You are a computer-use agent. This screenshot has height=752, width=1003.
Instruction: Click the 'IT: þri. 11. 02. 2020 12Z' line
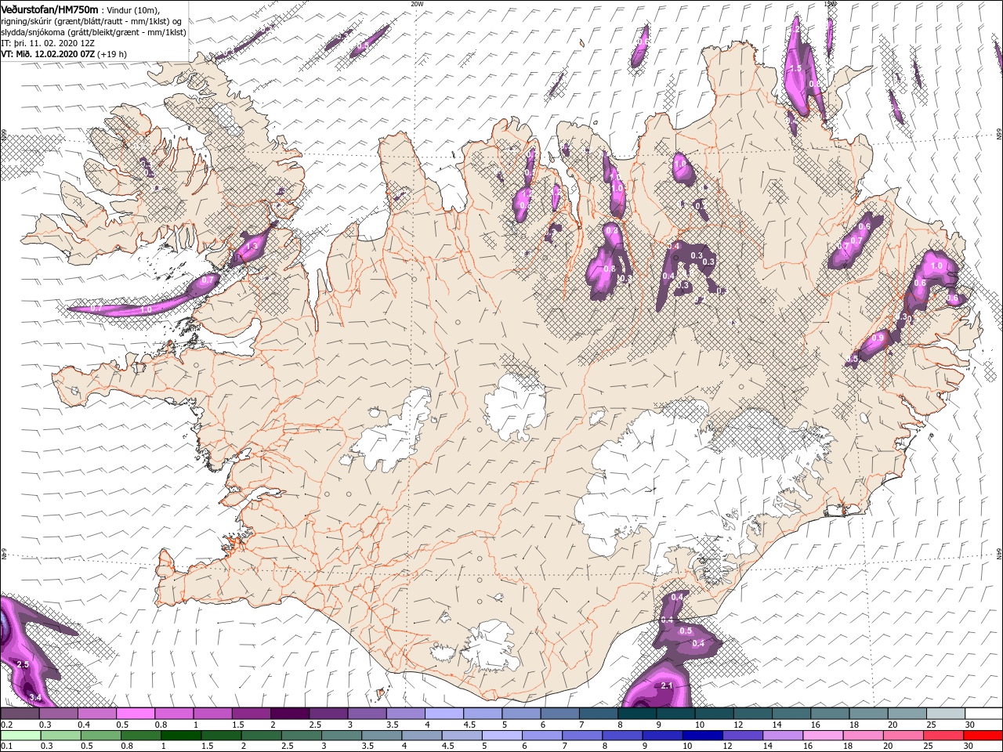coord(46,42)
